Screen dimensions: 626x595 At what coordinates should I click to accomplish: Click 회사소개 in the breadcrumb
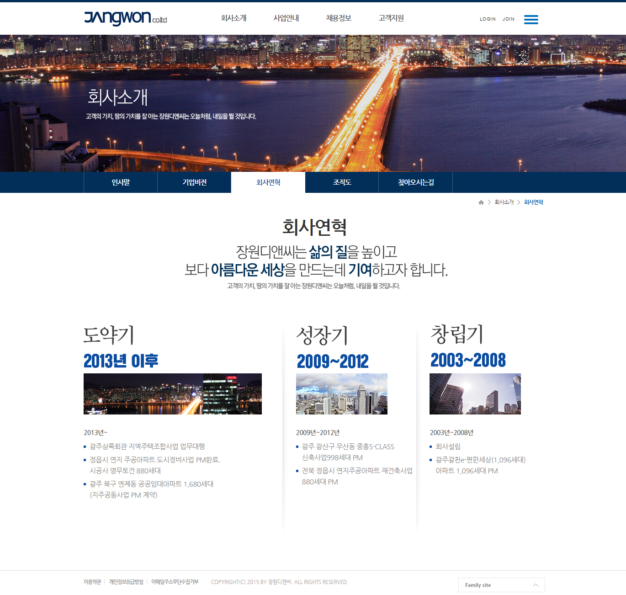click(504, 202)
